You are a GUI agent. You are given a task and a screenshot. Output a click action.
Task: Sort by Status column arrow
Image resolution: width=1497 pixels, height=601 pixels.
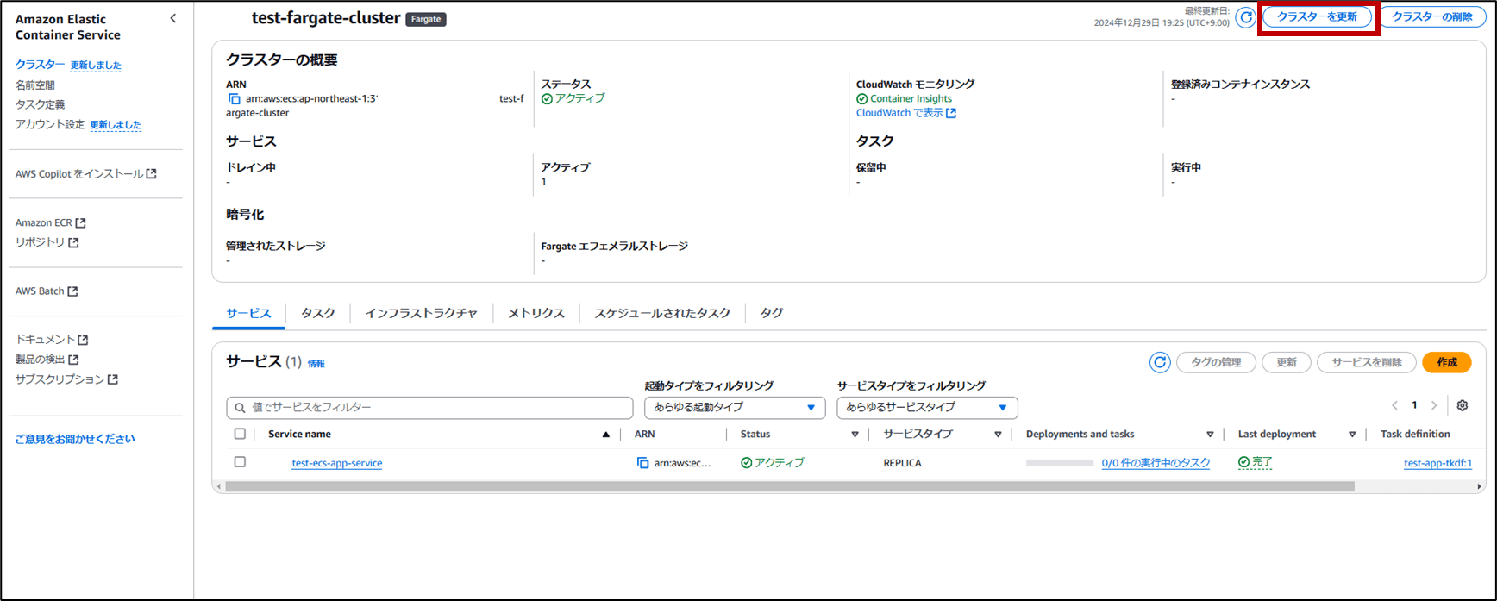pyautogui.click(x=855, y=435)
